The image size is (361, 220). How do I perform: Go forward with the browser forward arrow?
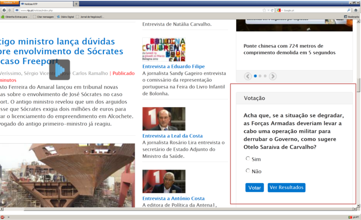[x=9, y=10]
